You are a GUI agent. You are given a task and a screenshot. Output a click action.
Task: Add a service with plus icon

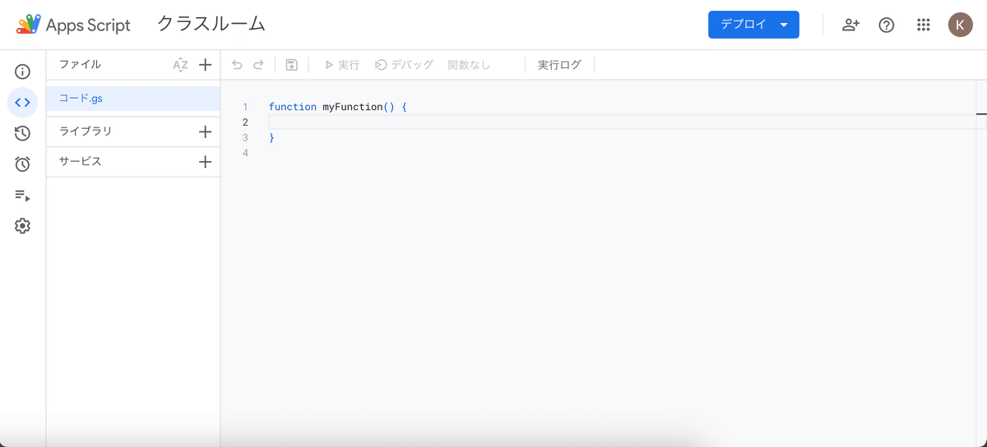coord(206,162)
